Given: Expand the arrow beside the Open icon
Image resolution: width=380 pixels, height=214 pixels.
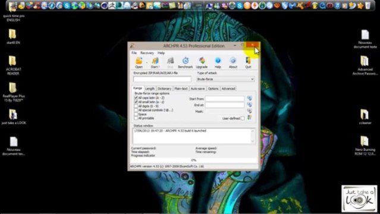Looking at the screenshot, I should pyautogui.click(x=146, y=63).
